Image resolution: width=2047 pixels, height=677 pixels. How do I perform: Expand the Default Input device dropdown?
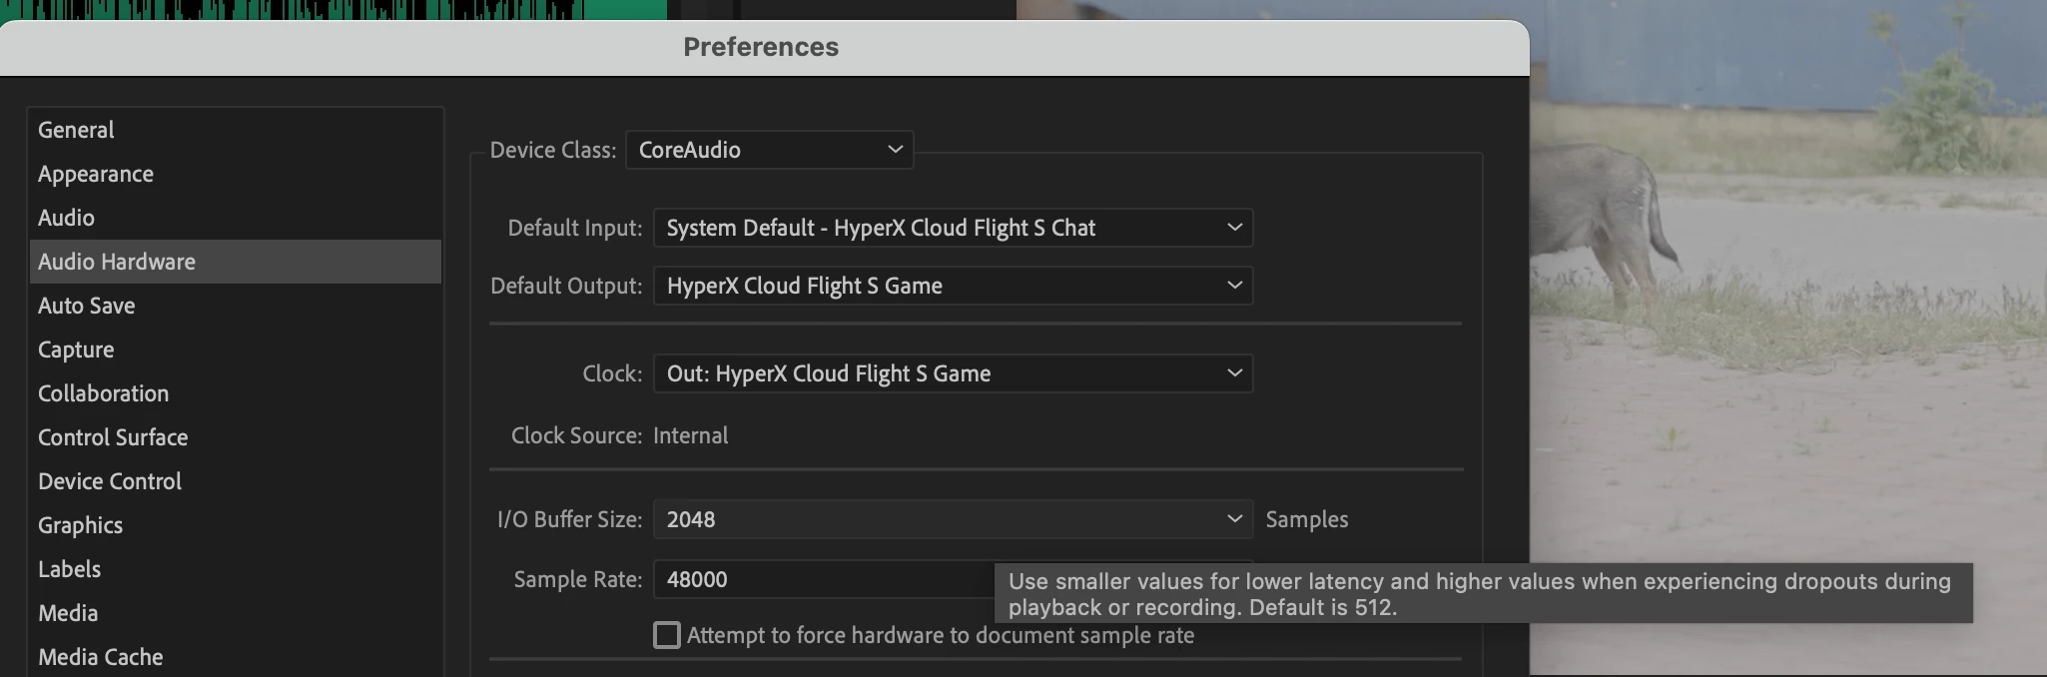(x=953, y=228)
